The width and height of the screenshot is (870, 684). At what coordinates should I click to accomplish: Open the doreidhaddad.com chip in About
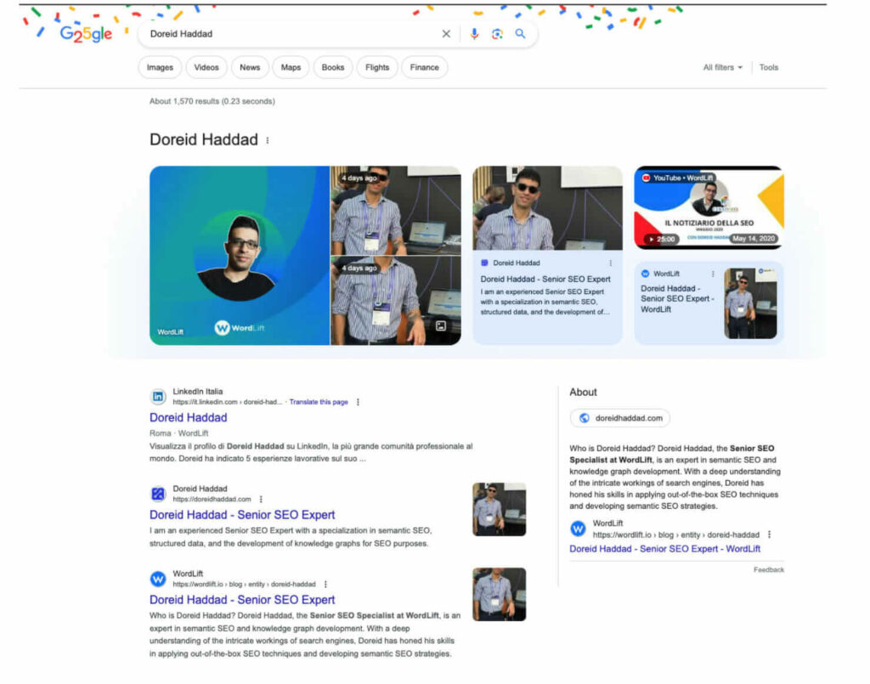[x=619, y=417]
